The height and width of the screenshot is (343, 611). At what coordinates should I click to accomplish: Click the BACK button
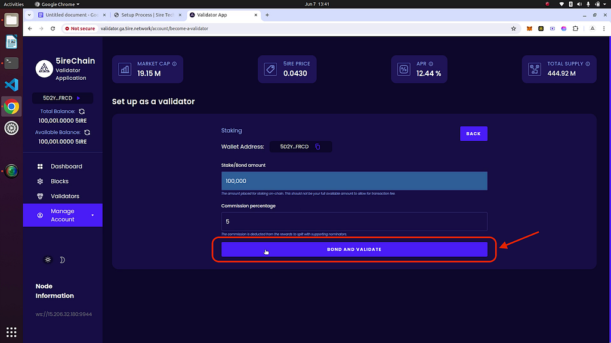473,134
